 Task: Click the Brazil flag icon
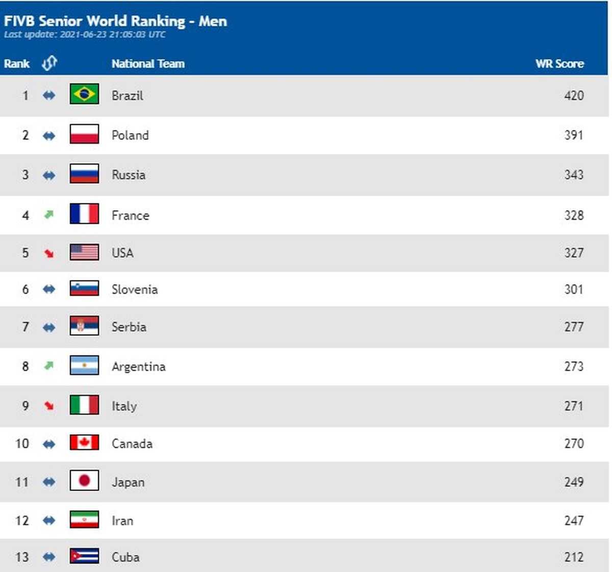pos(84,94)
